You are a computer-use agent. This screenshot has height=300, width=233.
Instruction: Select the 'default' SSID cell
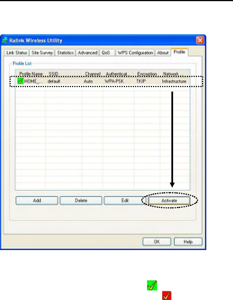point(54,81)
